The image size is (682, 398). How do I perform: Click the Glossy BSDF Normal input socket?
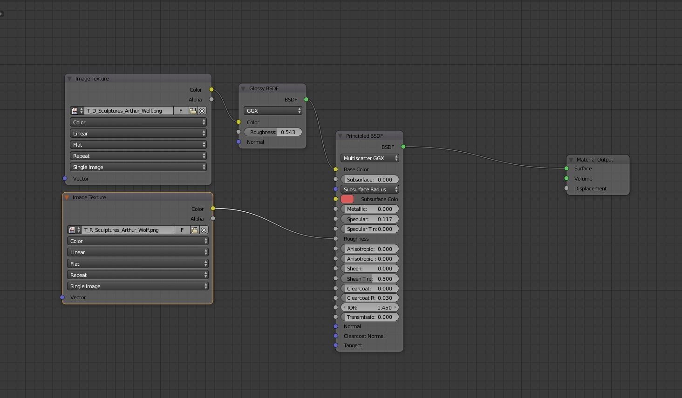point(239,142)
